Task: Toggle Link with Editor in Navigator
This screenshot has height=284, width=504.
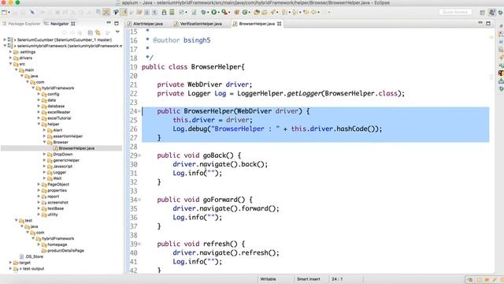Action: [x=98, y=32]
